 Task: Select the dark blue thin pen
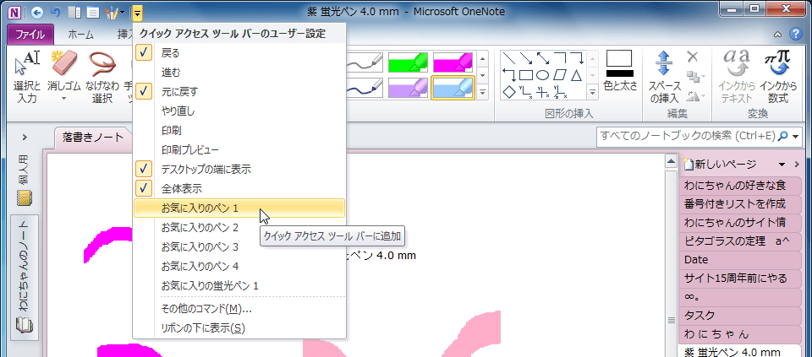[365, 87]
